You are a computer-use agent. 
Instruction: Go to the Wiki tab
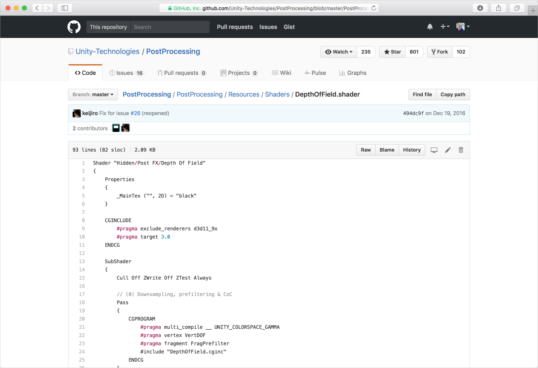pyautogui.click(x=281, y=73)
